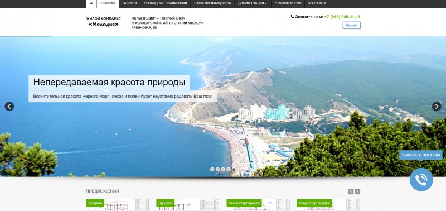
Task: Click the phone number +7 (918) 946-11-11
Action: 342,17
